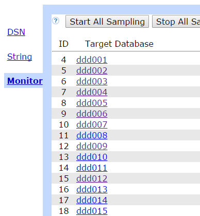Image resolution: width=200 pixels, height=216 pixels.
Task: Open target database ddd011
Action: pyautogui.click(x=92, y=168)
